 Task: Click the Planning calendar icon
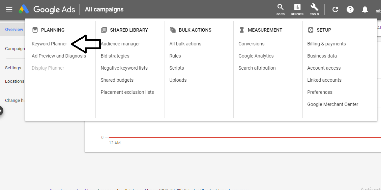[35, 30]
